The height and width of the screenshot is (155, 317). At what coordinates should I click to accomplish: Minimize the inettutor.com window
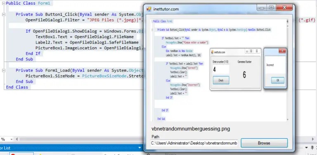pos(262,8)
